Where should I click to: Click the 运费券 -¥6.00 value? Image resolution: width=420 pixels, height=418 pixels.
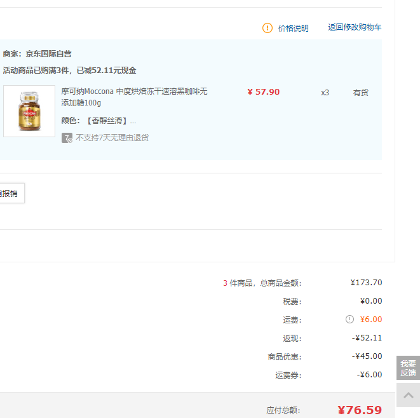[x=369, y=375]
